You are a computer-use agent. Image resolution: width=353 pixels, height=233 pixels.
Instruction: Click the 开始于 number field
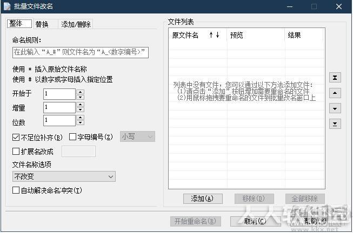tap(59, 94)
